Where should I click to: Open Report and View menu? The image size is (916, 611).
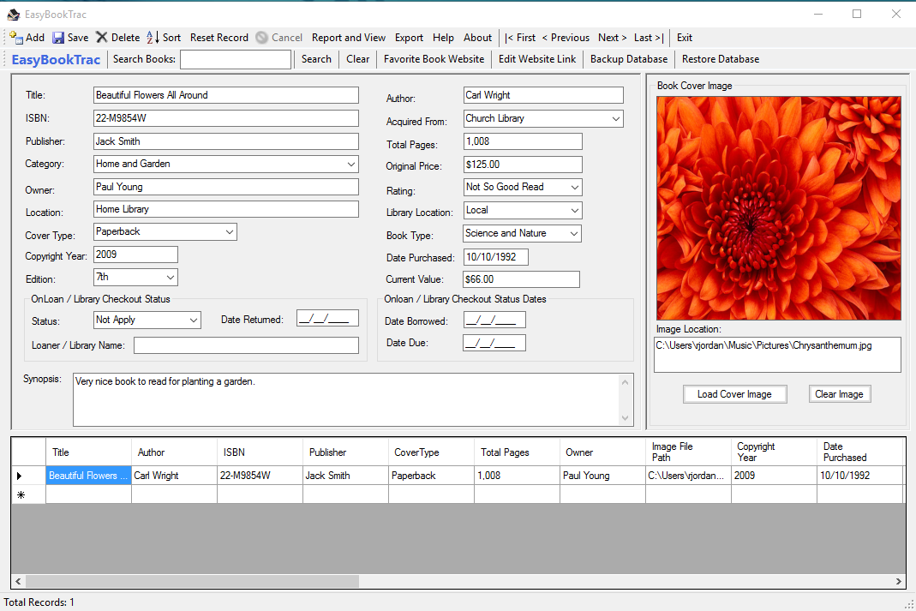click(348, 38)
